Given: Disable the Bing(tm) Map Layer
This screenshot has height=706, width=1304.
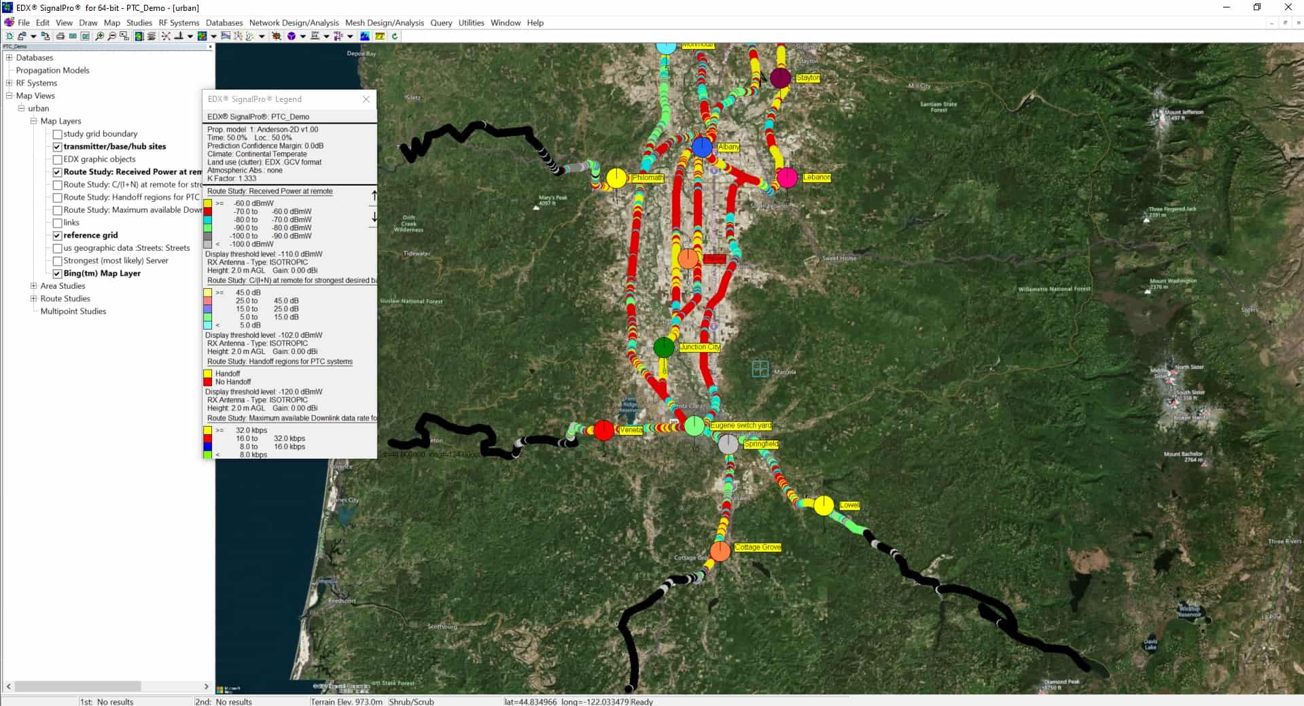Looking at the screenshot, I should point(57,273).
